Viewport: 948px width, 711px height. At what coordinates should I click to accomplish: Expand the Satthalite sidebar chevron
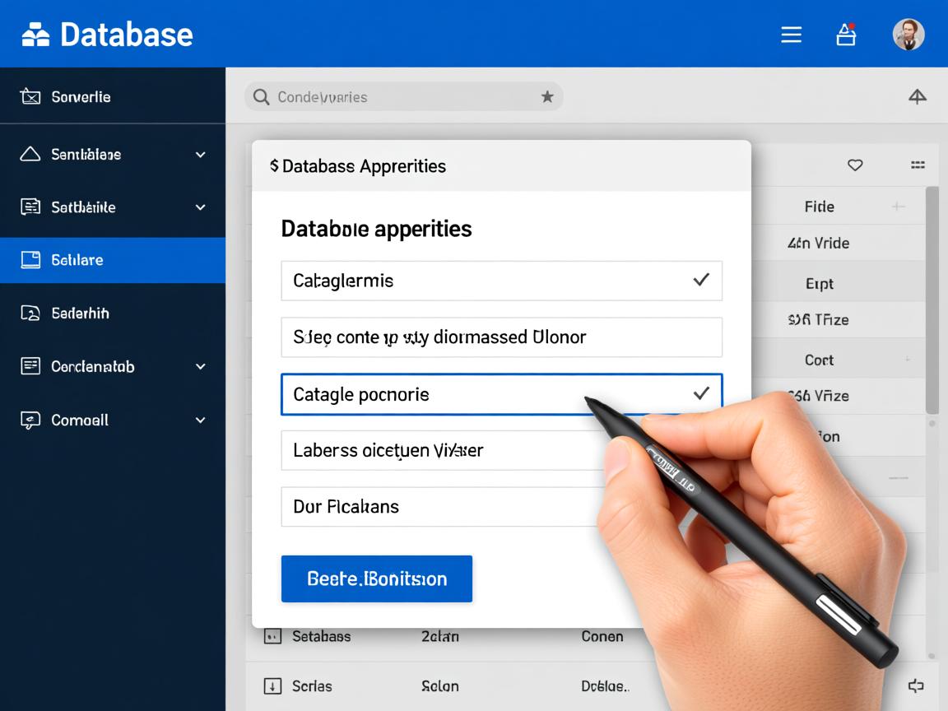[200, 207]
